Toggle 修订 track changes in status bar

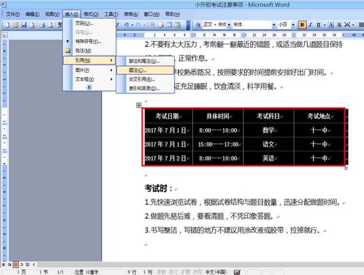(x=173, y=272)
